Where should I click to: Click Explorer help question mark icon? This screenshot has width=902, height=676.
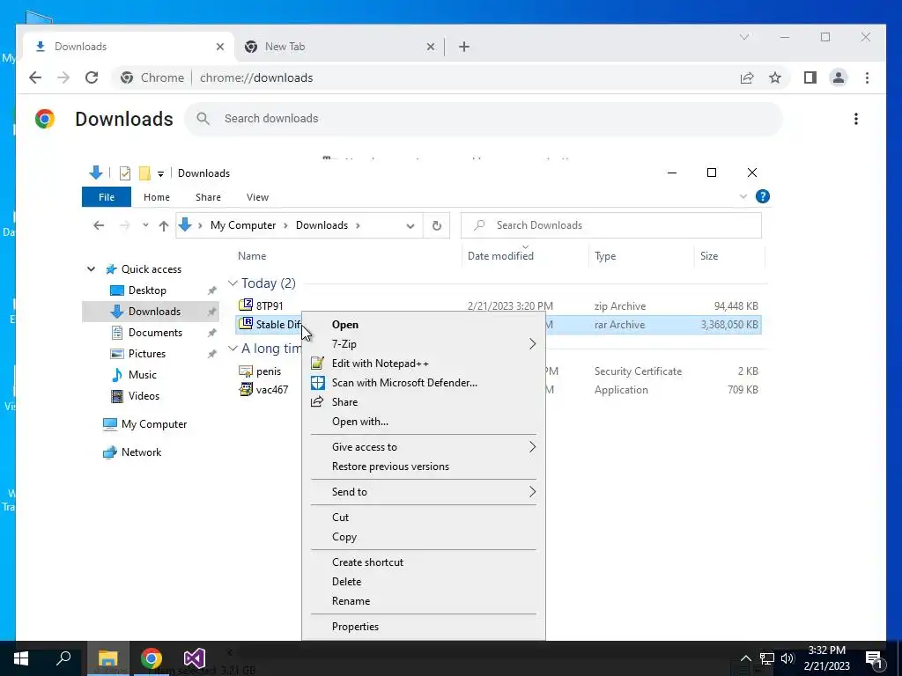tap(762, 196)
